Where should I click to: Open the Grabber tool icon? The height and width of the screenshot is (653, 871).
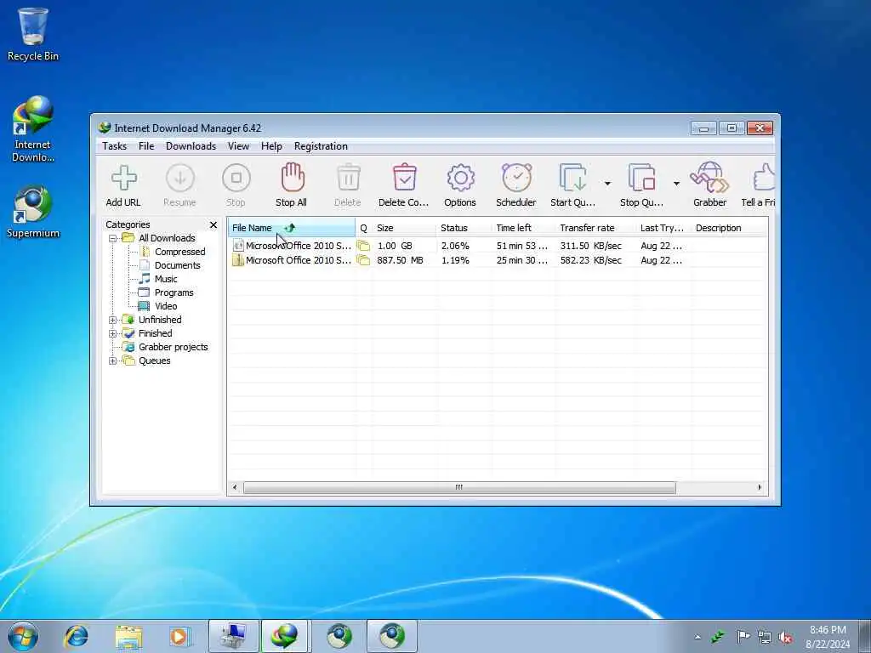tap(709, 178)
